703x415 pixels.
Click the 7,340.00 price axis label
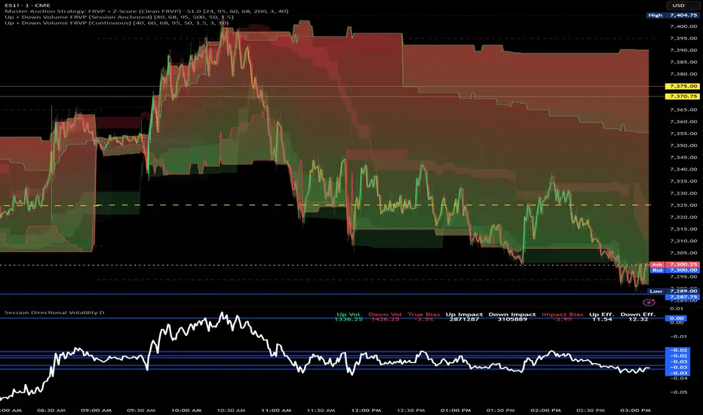[x=683, y=169]
